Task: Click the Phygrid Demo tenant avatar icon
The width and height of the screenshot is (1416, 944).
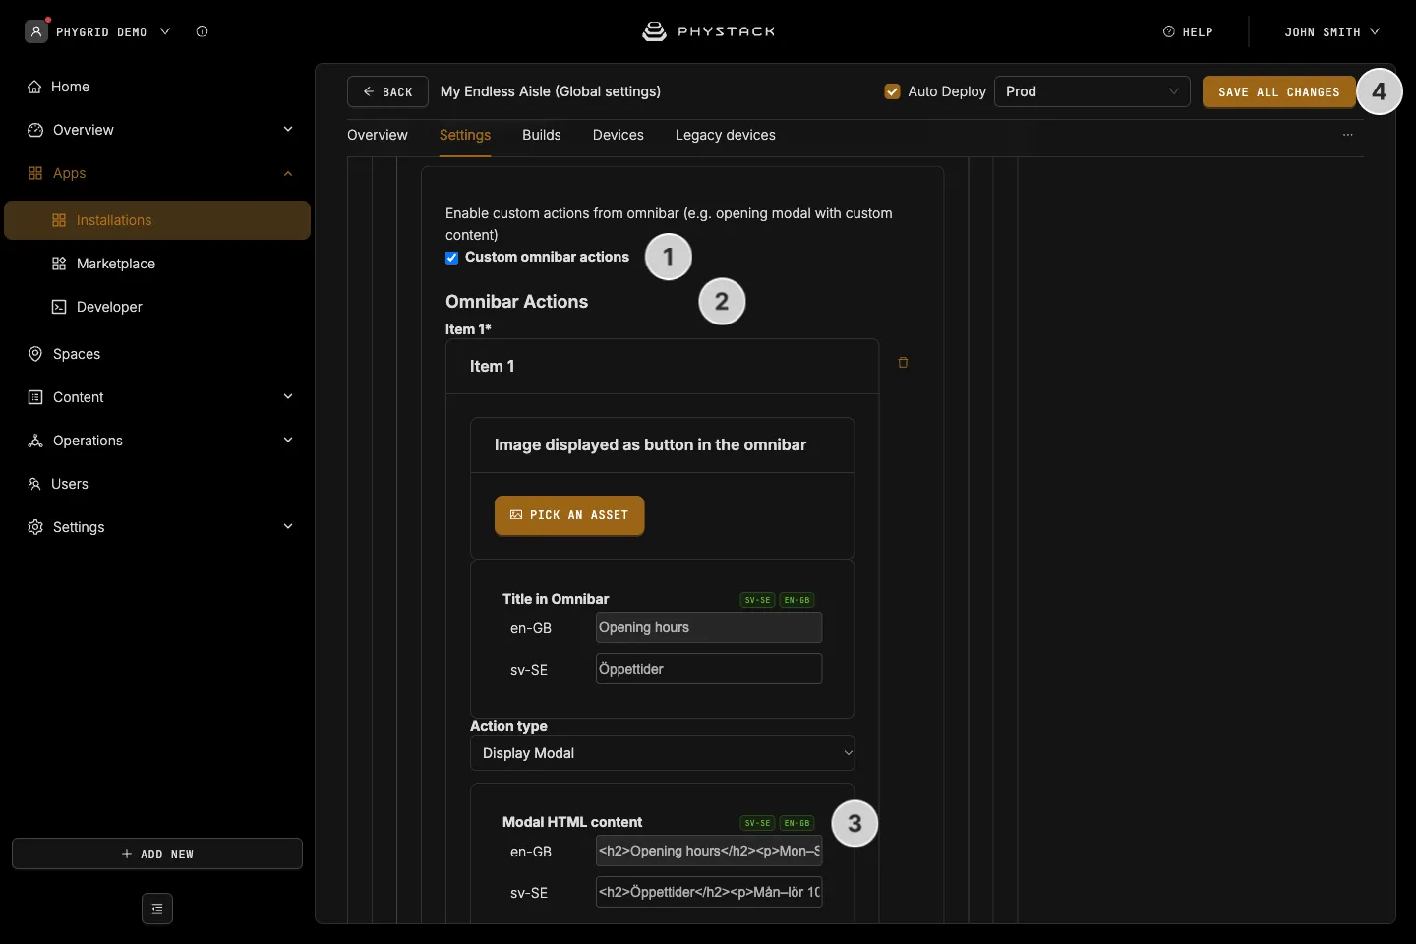Action: 36,31
